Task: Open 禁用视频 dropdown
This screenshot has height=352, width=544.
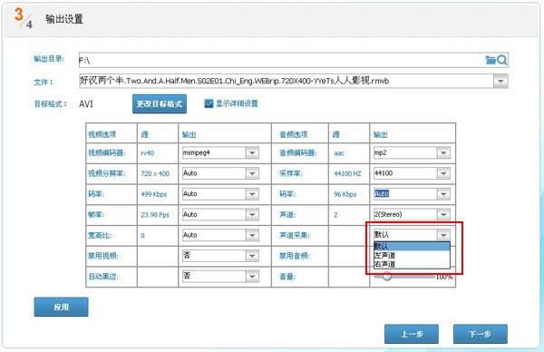Action: click(252, 256)
